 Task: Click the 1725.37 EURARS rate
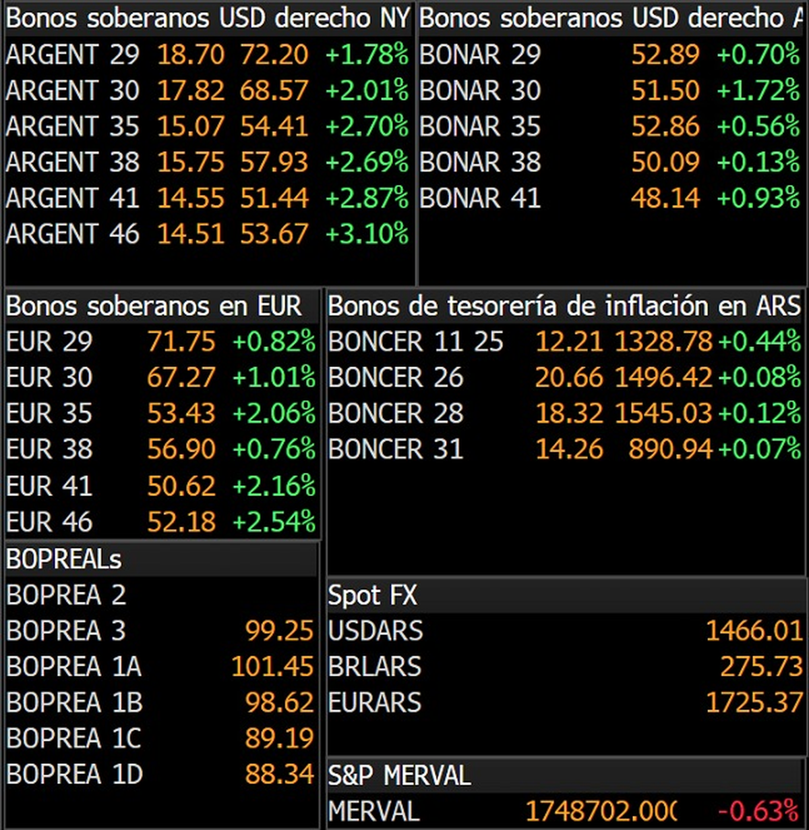coord(754,702)
